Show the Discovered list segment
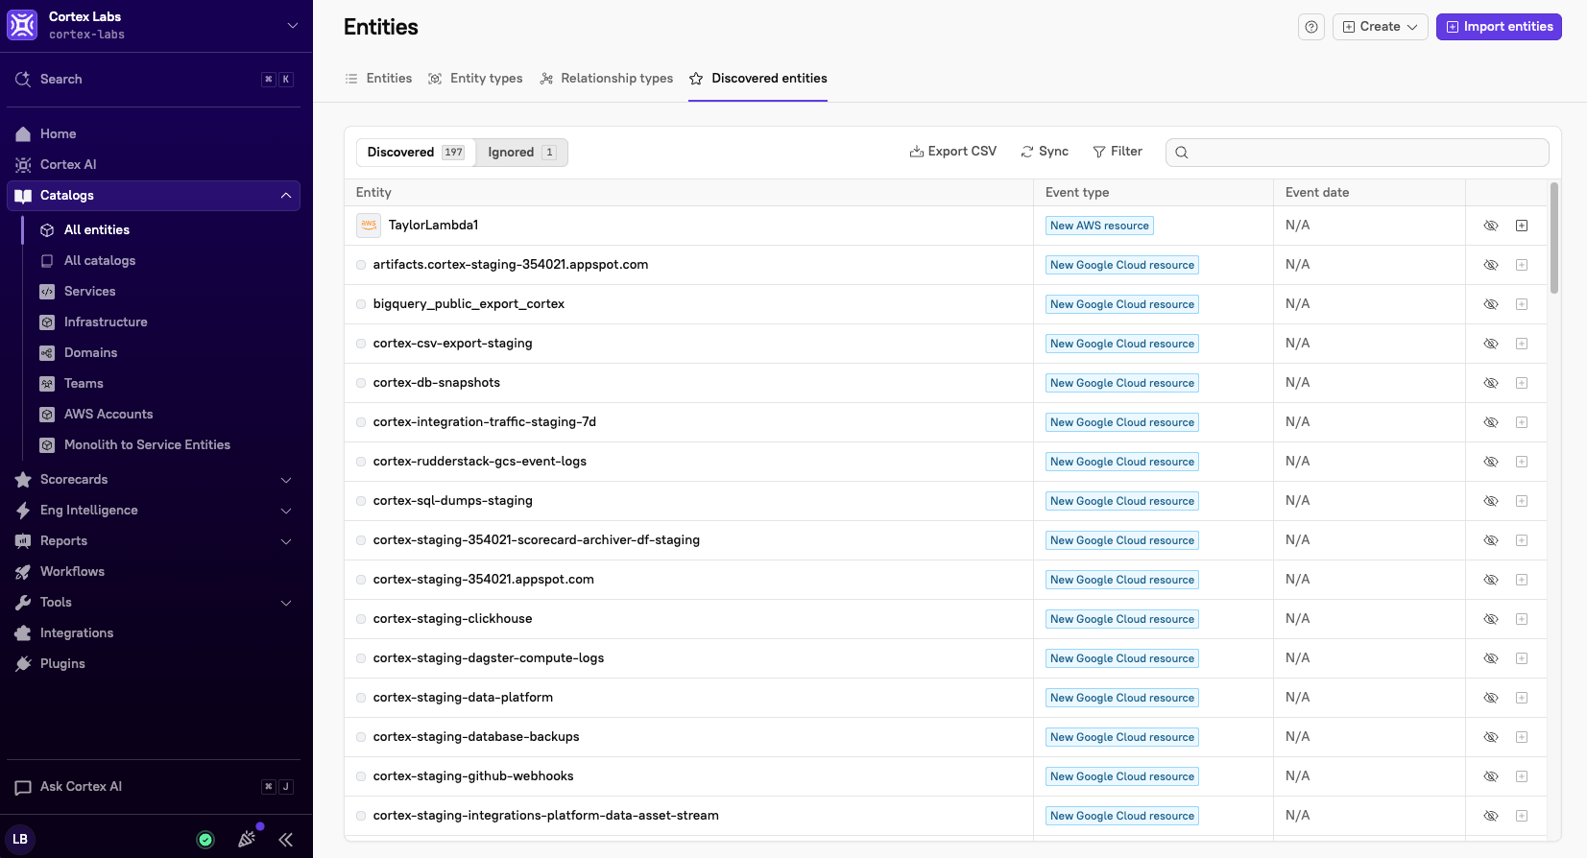Image resolution: width=1587 pixels, height=858 pixels. point(416,153)
